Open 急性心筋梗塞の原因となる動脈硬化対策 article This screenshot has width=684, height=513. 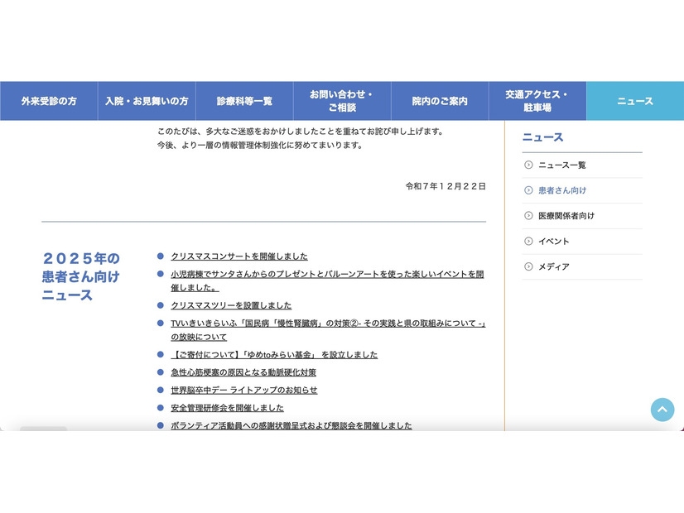point(243,372)
